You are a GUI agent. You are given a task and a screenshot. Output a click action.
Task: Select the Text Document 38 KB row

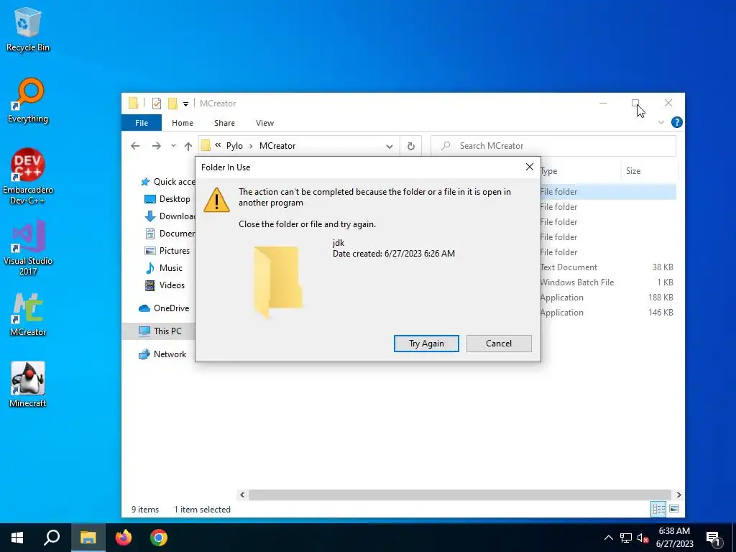coord(608,267)
